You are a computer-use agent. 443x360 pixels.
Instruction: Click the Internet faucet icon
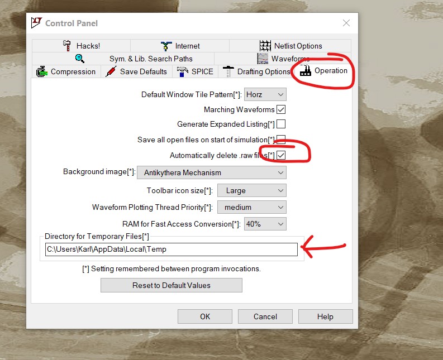click(x=166, y=46)
